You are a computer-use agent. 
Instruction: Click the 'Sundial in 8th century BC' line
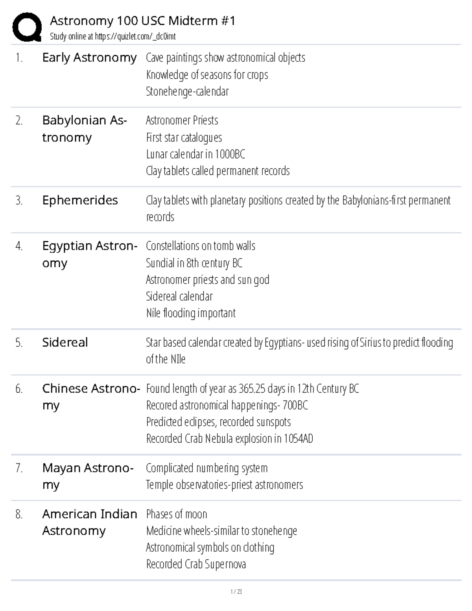[x=194, y=262]
